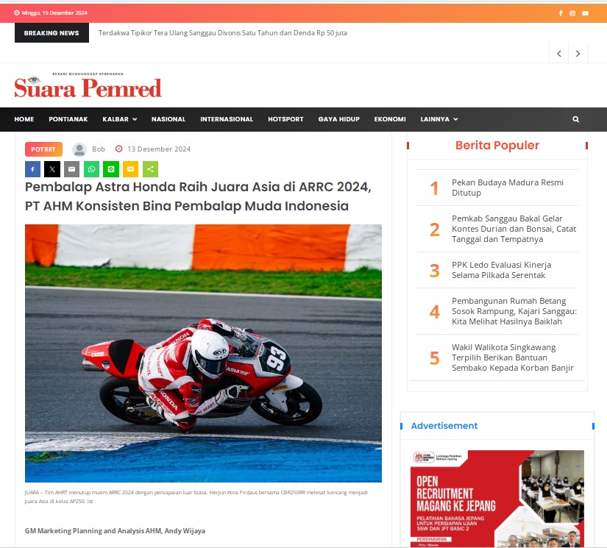Click the 13 Desember 2024 date
Screen dimensions: 607x548
pos(159,149)
